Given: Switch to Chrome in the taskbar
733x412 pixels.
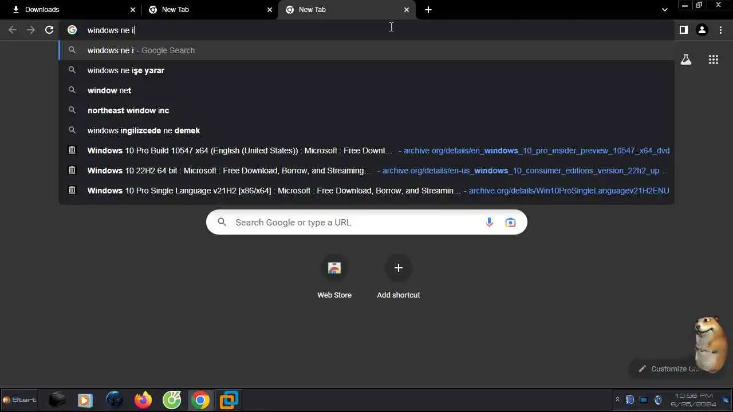Looking at the screenshot, I should point(200,400).
